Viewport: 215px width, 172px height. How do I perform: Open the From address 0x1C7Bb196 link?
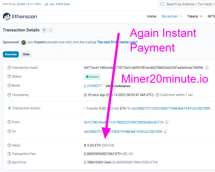pos(124,122)
